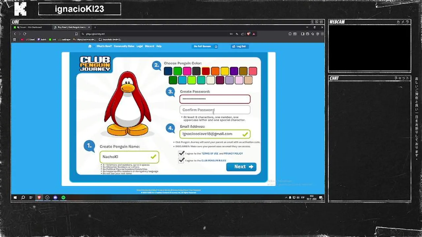Select the purple penguin color
The height and width of the screenshot is (237, 422).
tap(234, 71)
